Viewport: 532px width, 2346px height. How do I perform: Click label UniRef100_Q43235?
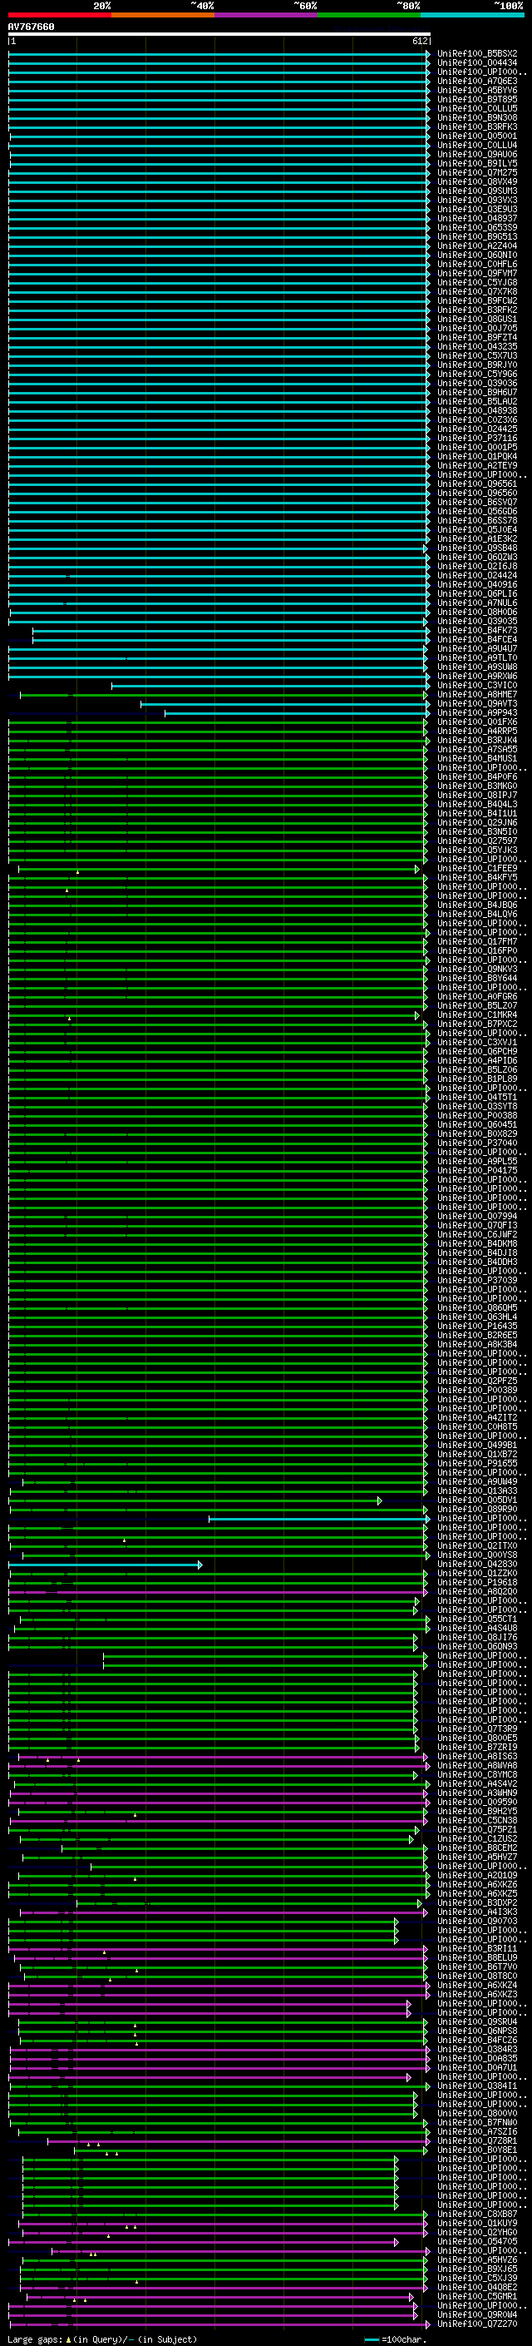pos(477,346)
